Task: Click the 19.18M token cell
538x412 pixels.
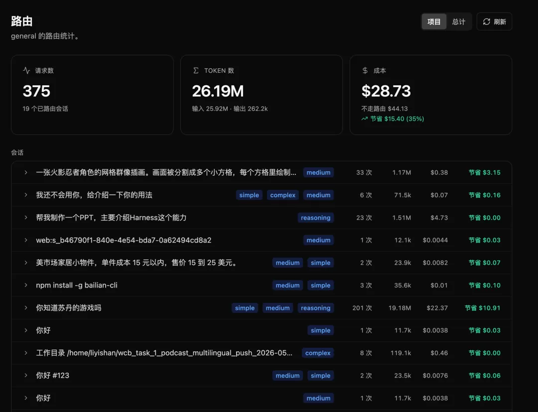Action: (400, 308)
